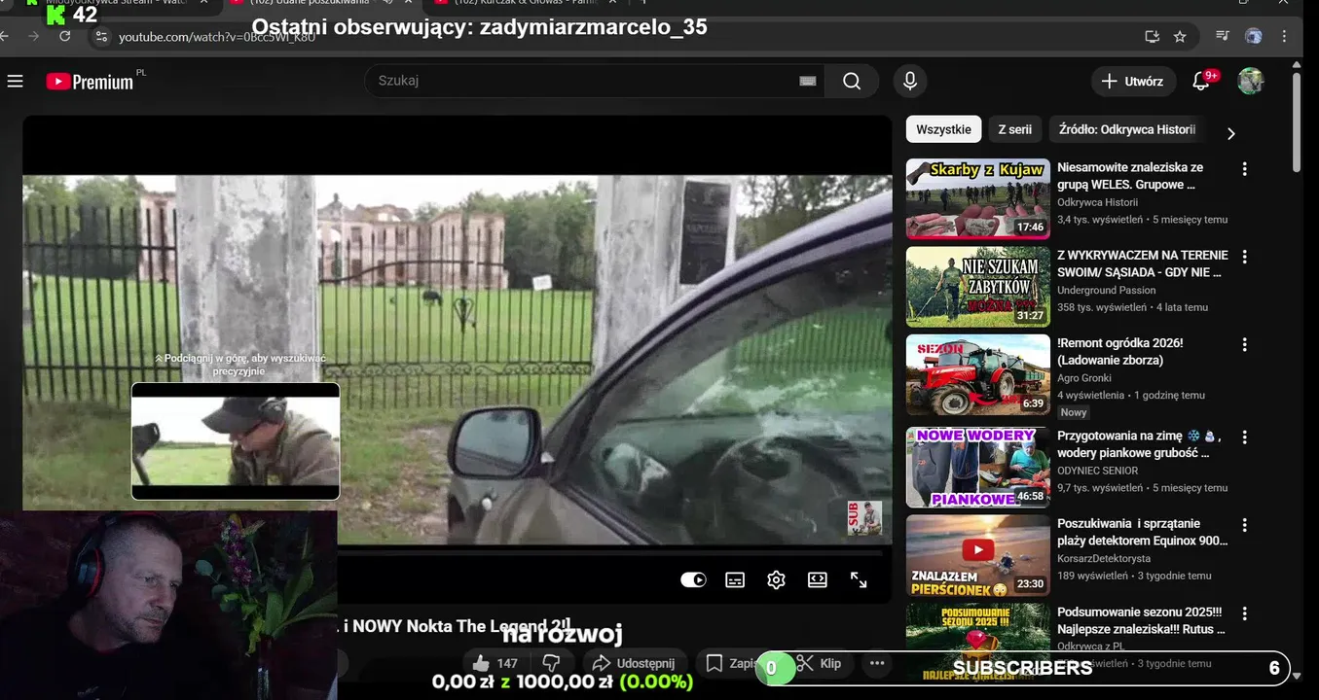Screen dimensions: 1319x700
Task: Open options for Niesamowite znaleziska video
Action: [1244, 169]
